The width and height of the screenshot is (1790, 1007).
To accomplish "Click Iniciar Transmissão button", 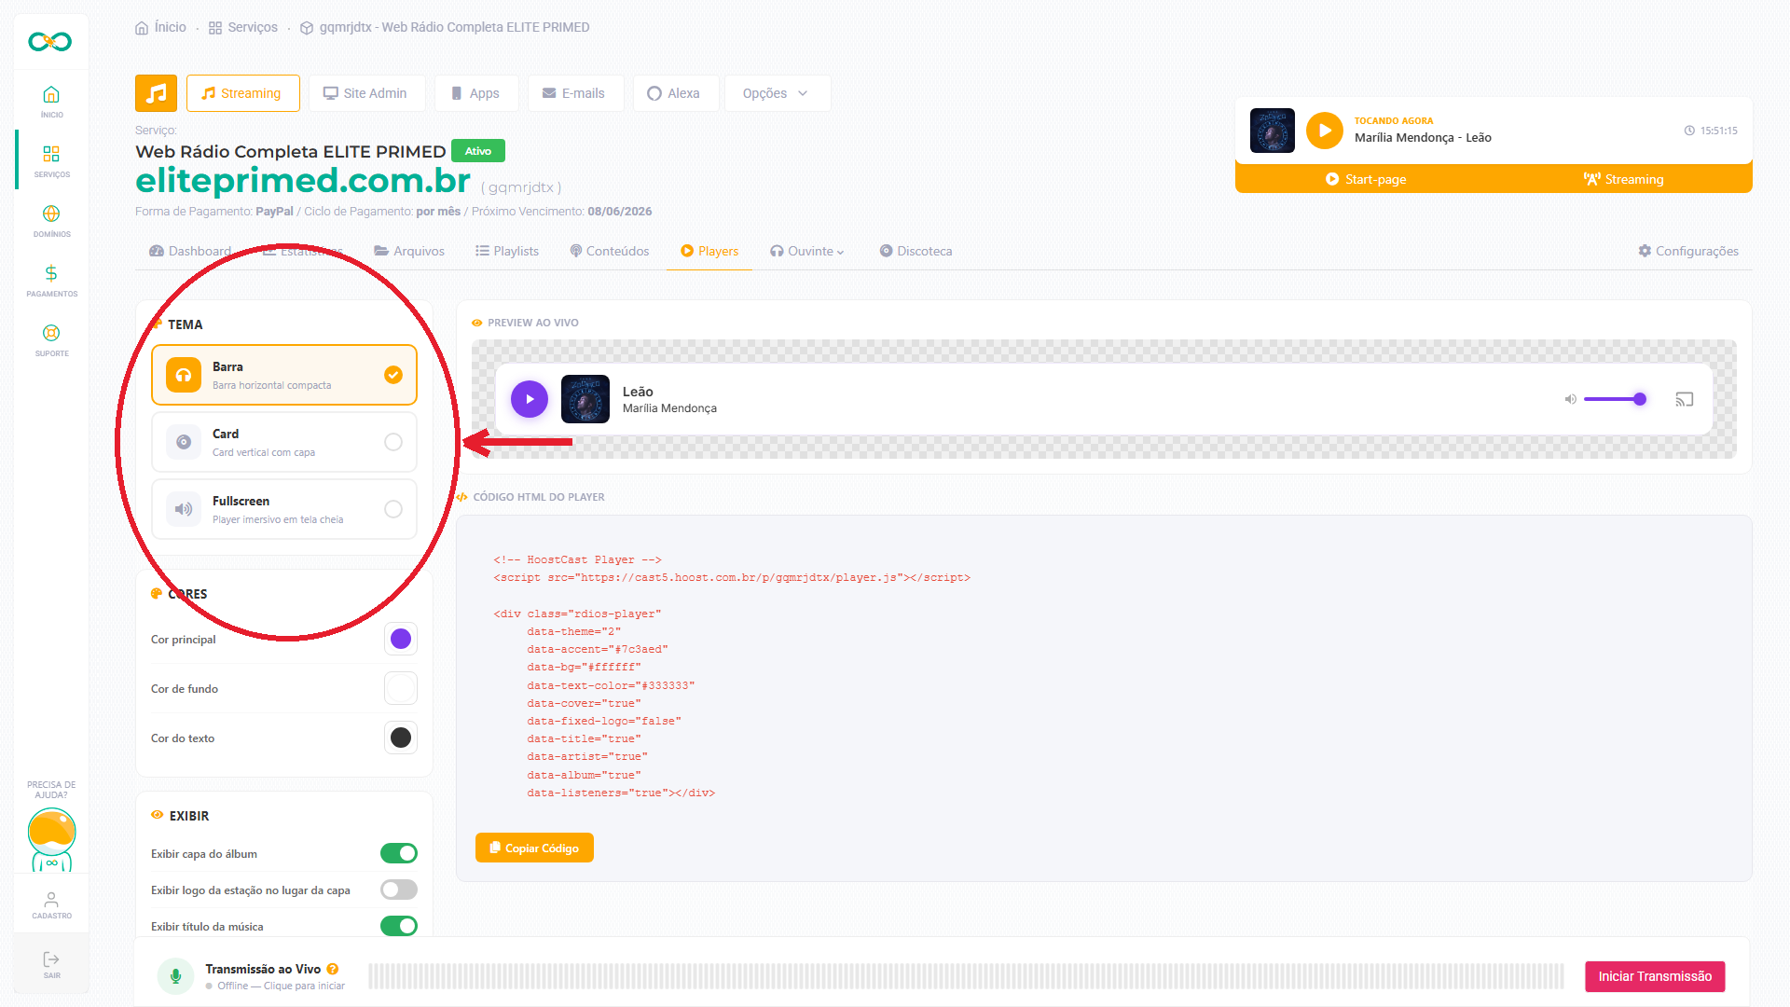I will click(1655, 976).
